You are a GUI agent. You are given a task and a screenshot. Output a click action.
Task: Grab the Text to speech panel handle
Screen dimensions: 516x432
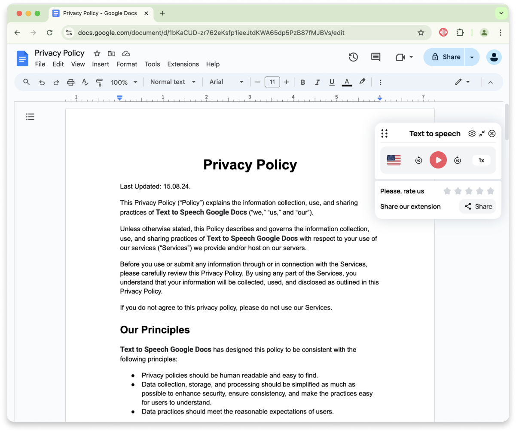coord(385,134)
